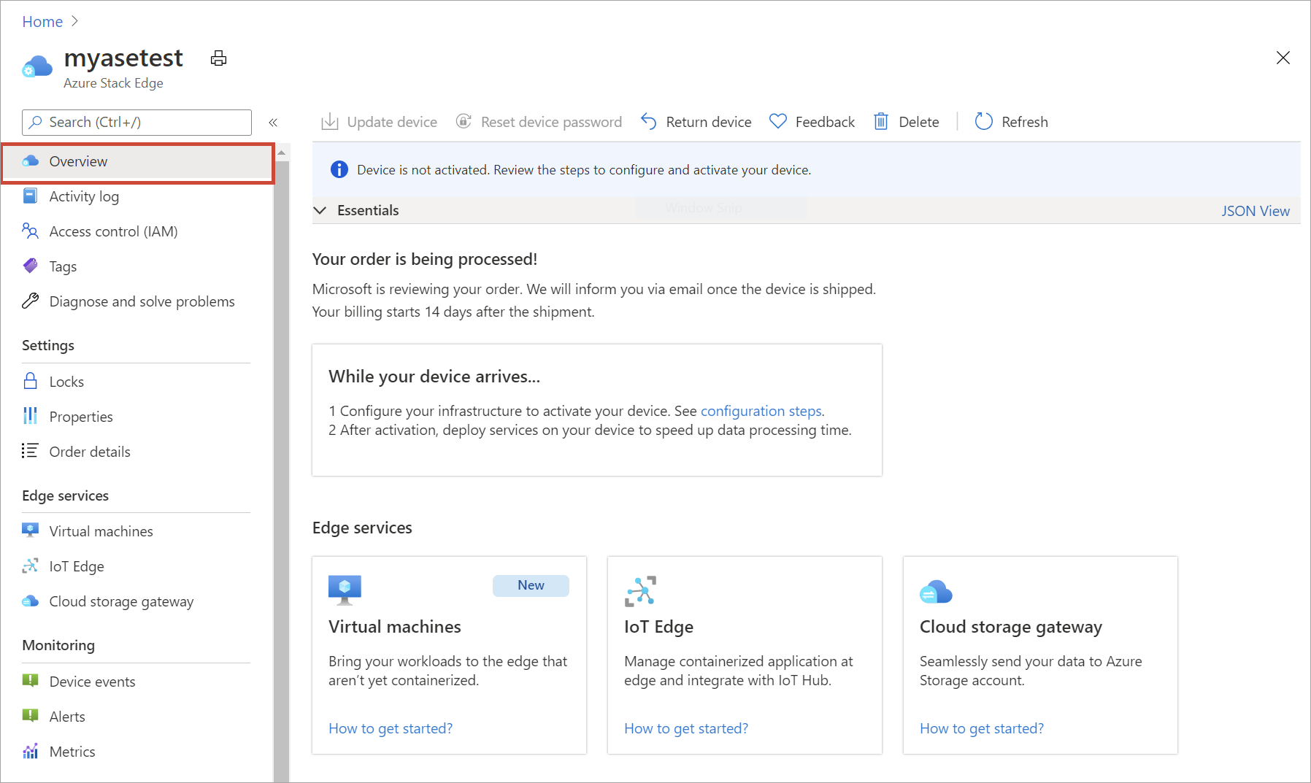This screenshot has height=783, width=1311.
Task: Expand the breadcrumb chevron after Home
Action: 73,21
